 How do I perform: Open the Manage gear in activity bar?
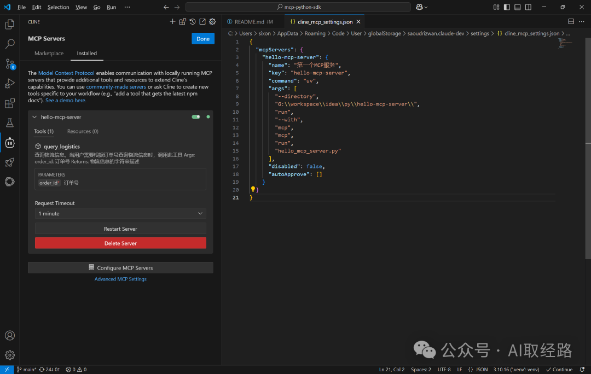pos(10,355)
